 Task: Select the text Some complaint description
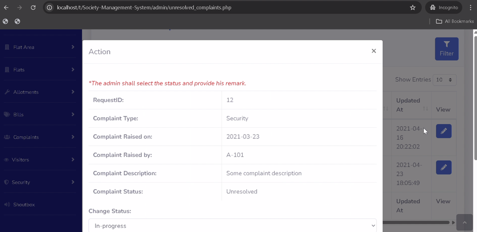(264, 173)
